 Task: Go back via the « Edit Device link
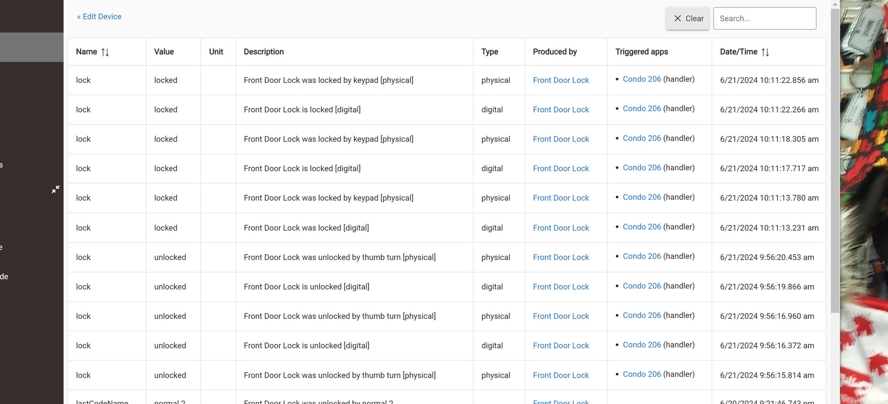pos(99,17)
